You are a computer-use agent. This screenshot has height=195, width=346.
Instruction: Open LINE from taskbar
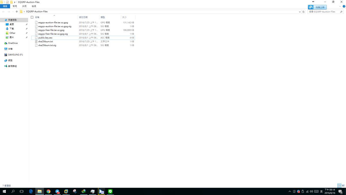[110, 191]
